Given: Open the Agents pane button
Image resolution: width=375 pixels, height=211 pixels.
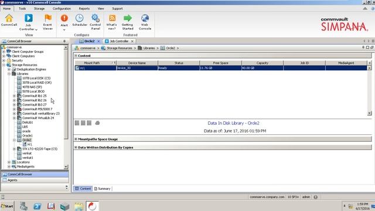Looking at the screenshot, I should 35,180.
